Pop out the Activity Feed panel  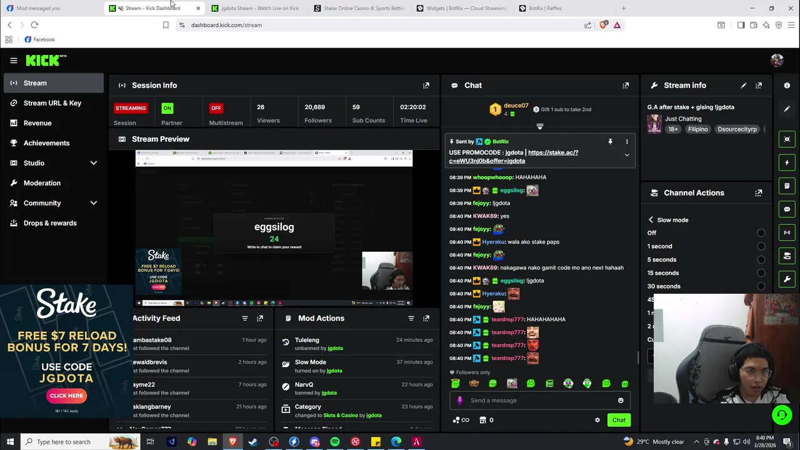click(260, 318)
